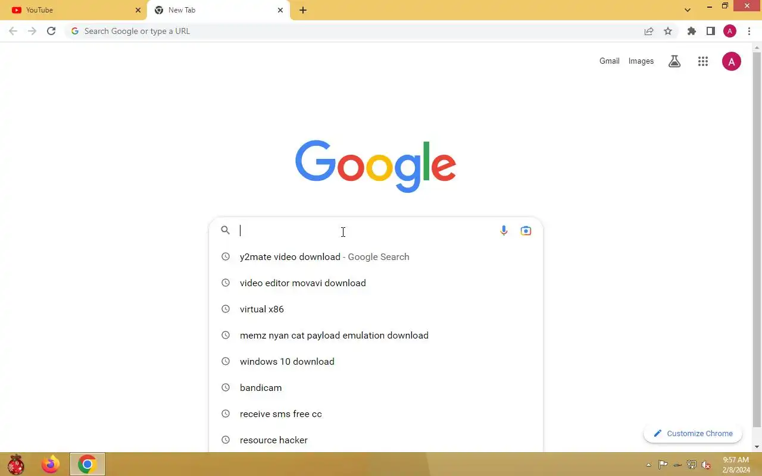Show hidden tray icons arrow

[648, 465]
